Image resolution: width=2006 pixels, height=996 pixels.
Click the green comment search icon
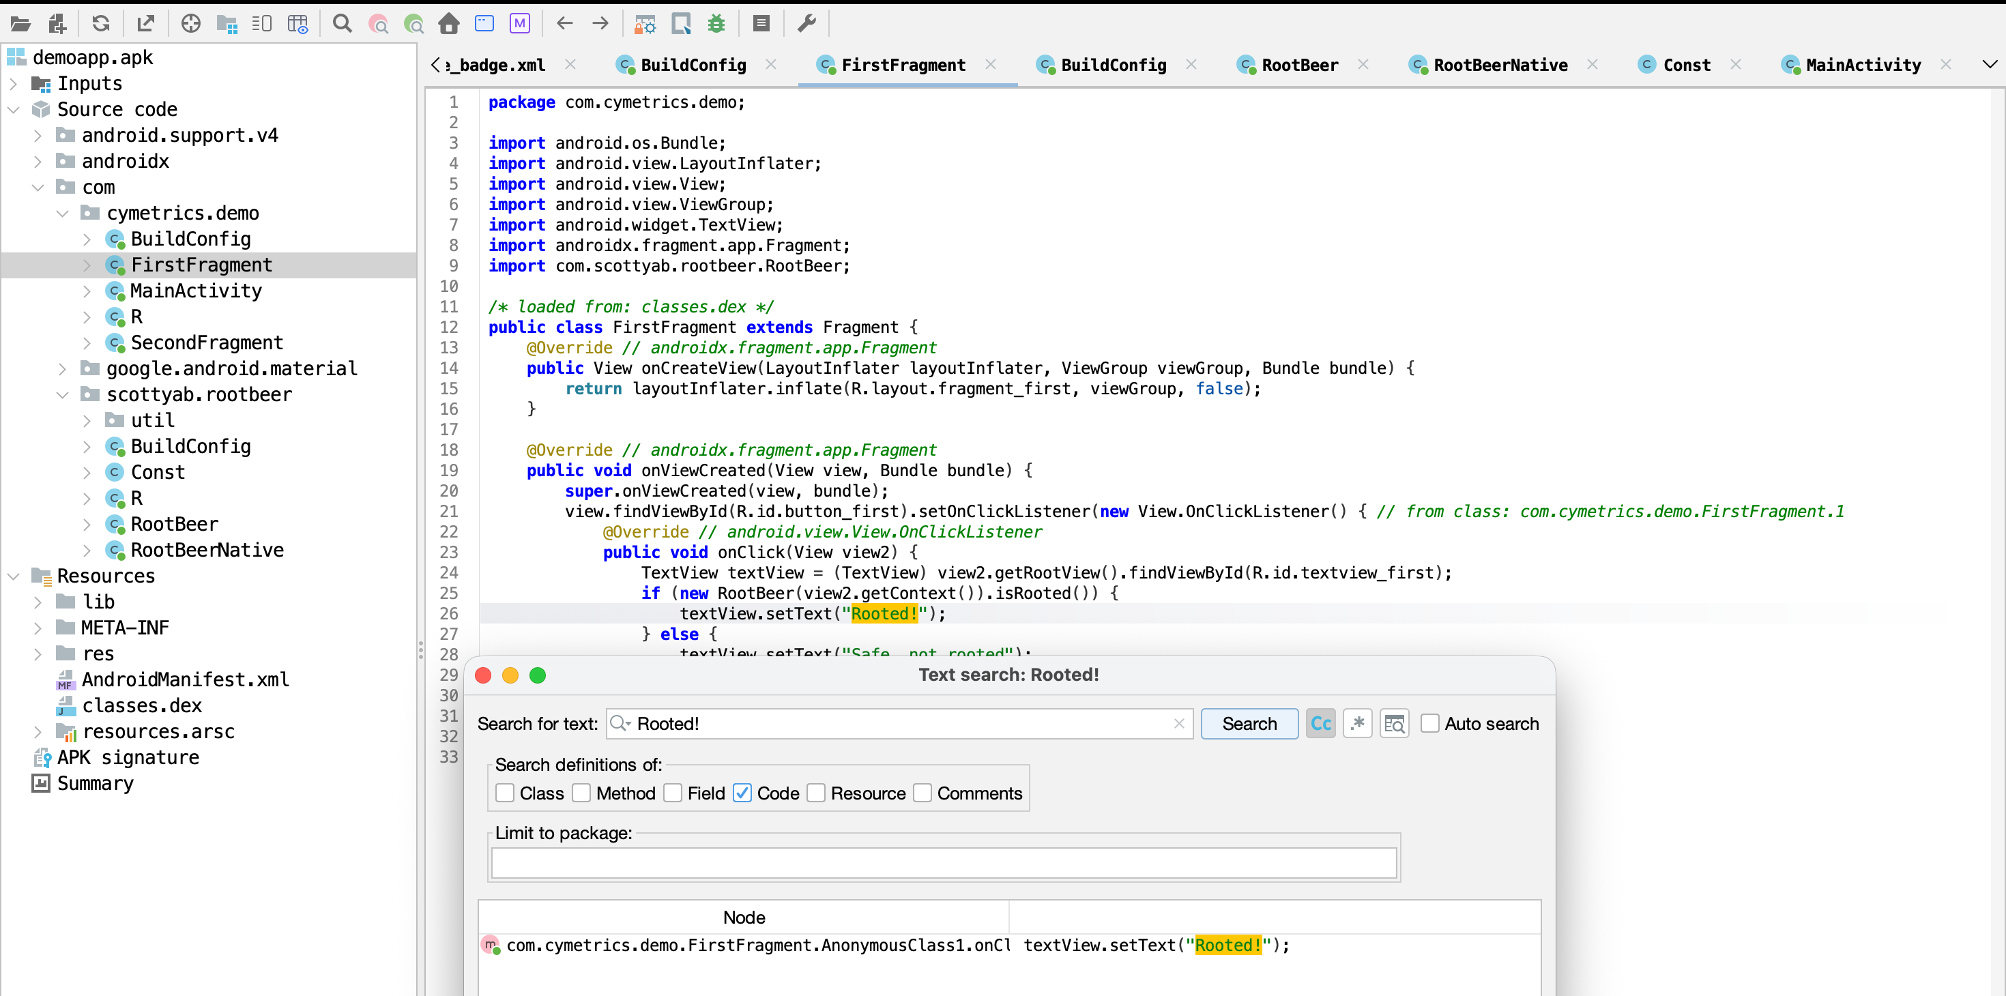413,24
